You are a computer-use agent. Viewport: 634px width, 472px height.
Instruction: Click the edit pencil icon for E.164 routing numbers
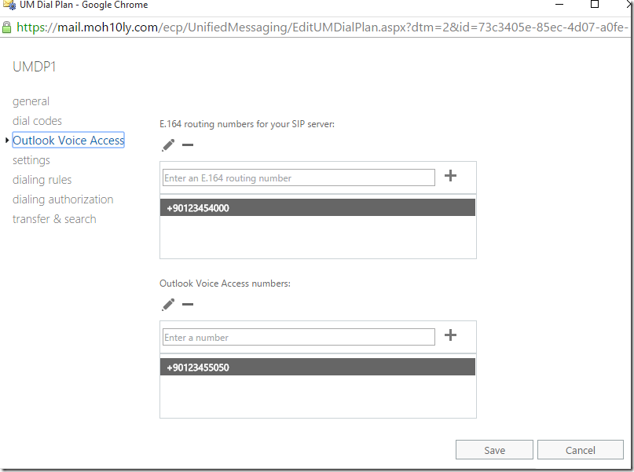[x=168, y=145]
